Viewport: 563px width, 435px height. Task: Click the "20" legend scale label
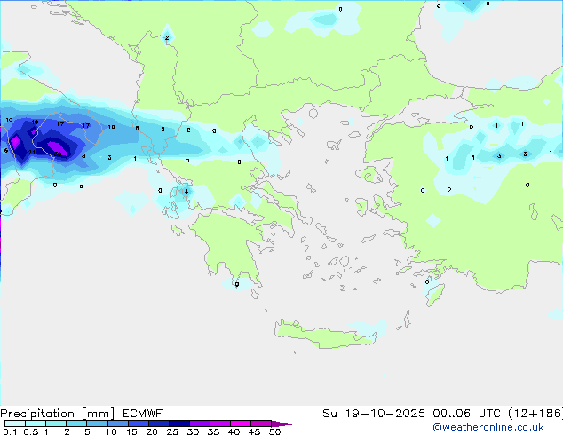click(152, 431)
